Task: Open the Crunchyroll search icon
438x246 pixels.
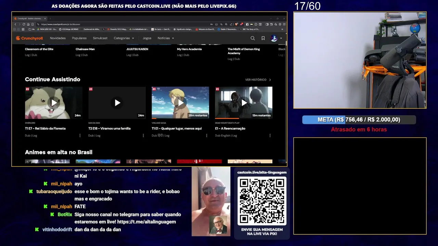Action: 253,38
